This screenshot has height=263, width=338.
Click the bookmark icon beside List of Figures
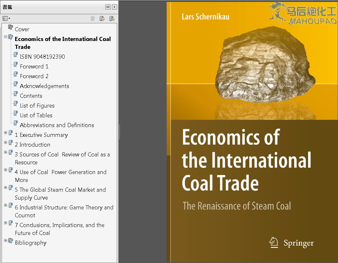(16, 104)
